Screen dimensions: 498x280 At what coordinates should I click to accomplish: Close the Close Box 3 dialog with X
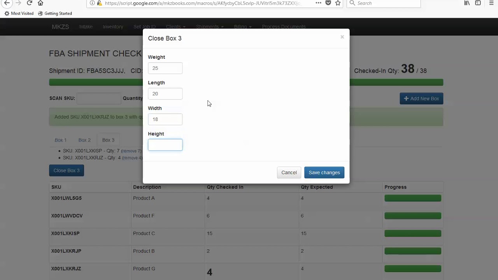click(342, 37)
